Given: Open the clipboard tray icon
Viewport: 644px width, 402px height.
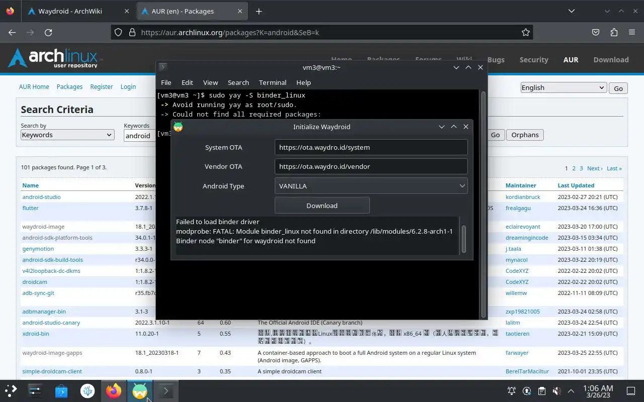Looking at the screenshot, I should [541, 391].
